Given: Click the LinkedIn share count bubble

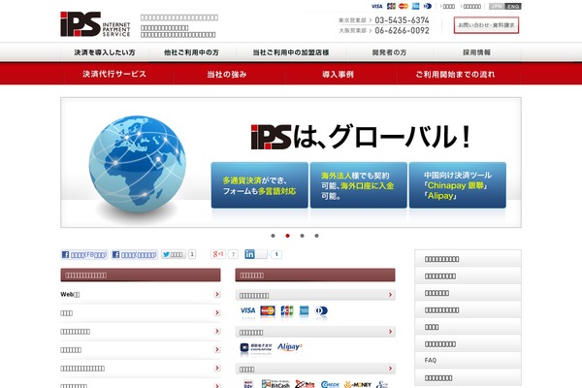Looking at the screenshot, I should (x=276, y=254).
